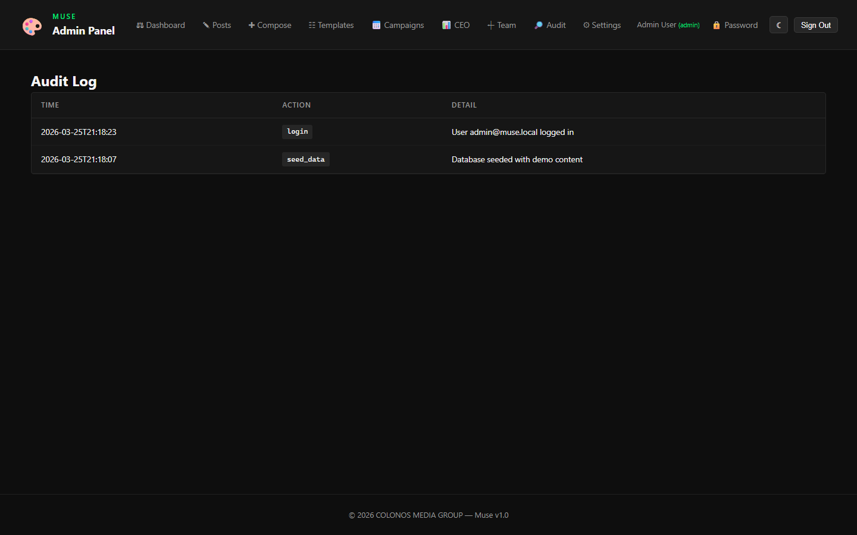Go to the Team page
857x535 pixels.
[502, 25]
